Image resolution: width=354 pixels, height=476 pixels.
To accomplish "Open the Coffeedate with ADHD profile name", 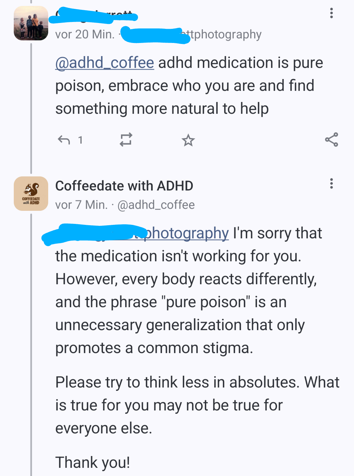I will [124, 186].
